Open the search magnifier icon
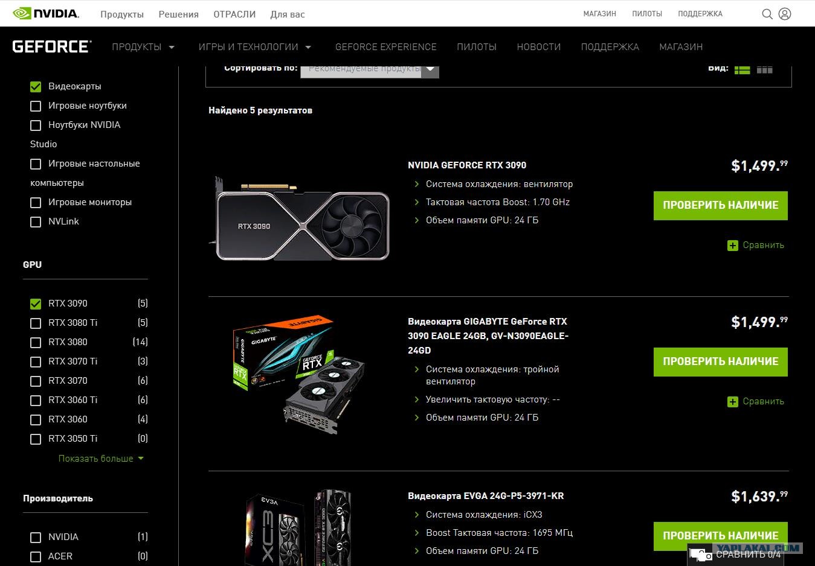This screenshot has height=566, width=815. pos(767,14)
